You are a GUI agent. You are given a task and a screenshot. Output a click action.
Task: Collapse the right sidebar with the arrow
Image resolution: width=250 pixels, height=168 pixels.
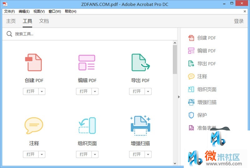(179, 97)
